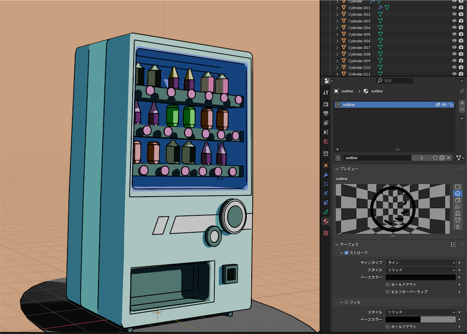Open the Visual Effects properties tab
467x334 pixels.
click(326, 184)
